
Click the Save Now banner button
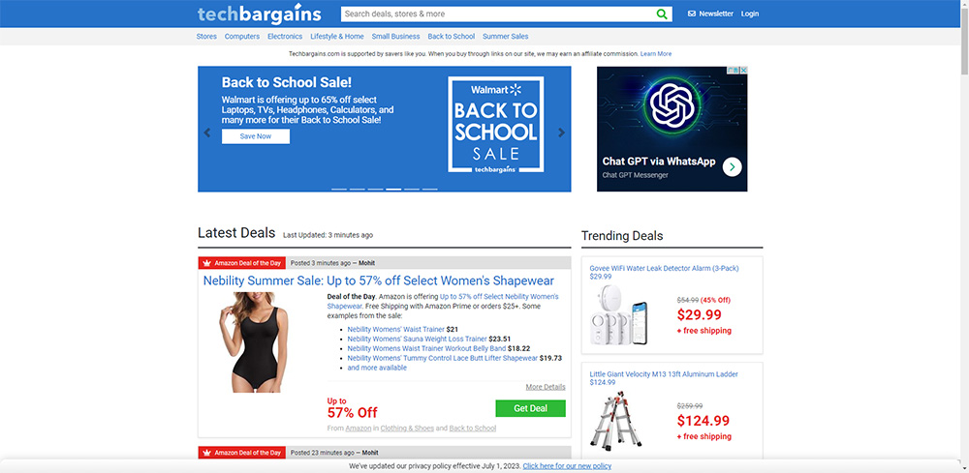pyautogui.click(x=255, y=136)
